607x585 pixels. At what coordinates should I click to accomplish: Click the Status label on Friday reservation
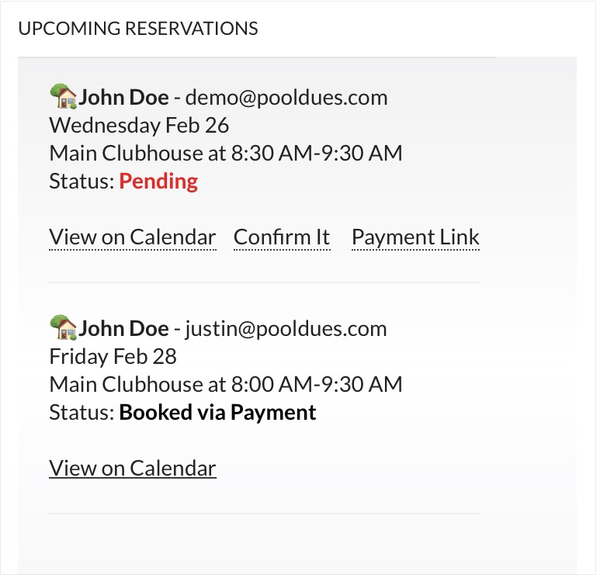[x=82, y=412]
